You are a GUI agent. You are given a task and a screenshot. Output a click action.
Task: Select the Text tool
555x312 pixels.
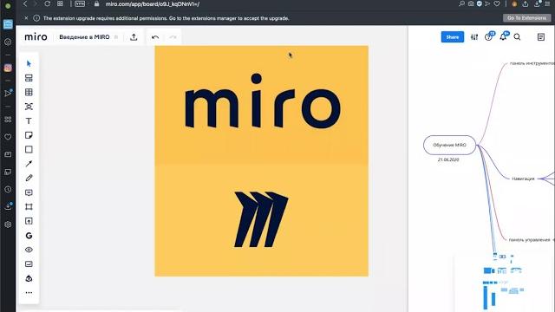[29, 121]
